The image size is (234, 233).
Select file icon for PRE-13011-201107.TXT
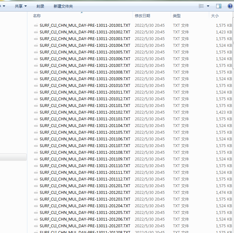(36, 145)
